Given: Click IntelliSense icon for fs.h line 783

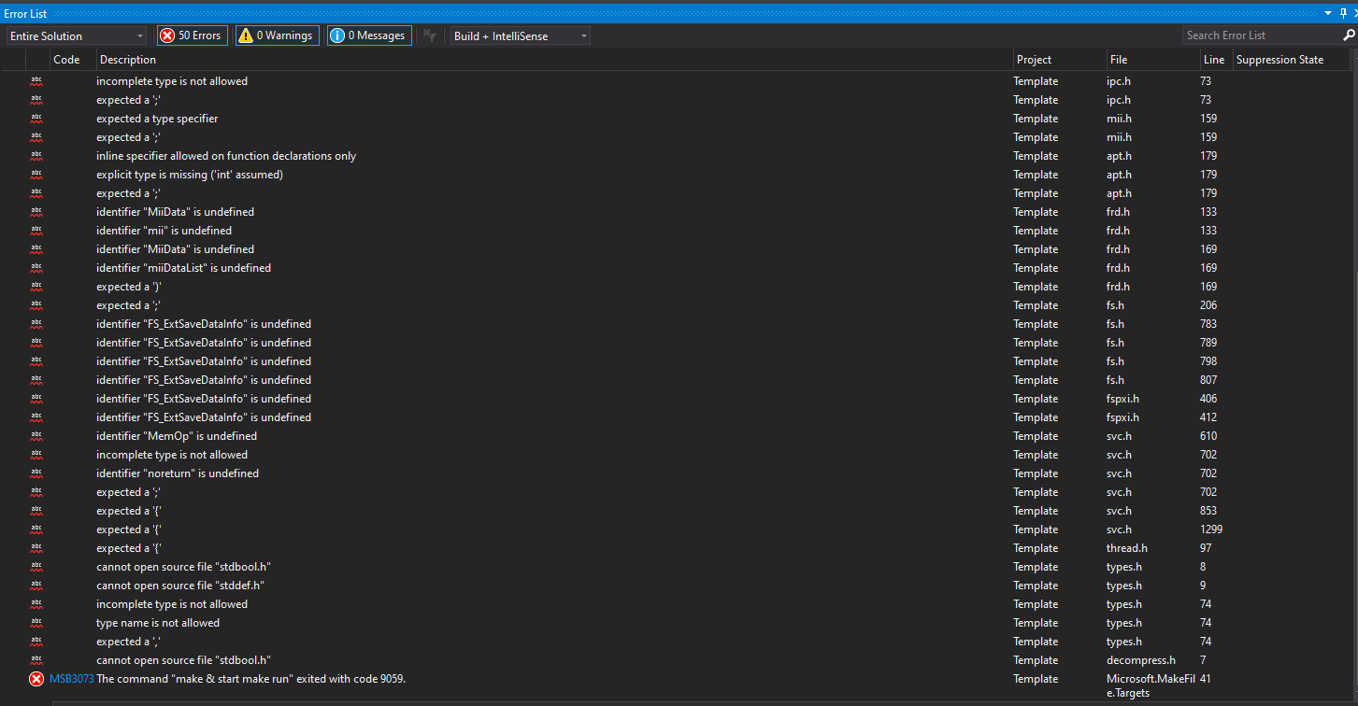Looking at the screenshot, I should [36, 324].
